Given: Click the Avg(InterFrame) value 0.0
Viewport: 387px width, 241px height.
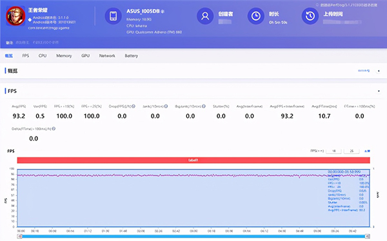Looking at the screenshot, I should (x=250, y=116).
